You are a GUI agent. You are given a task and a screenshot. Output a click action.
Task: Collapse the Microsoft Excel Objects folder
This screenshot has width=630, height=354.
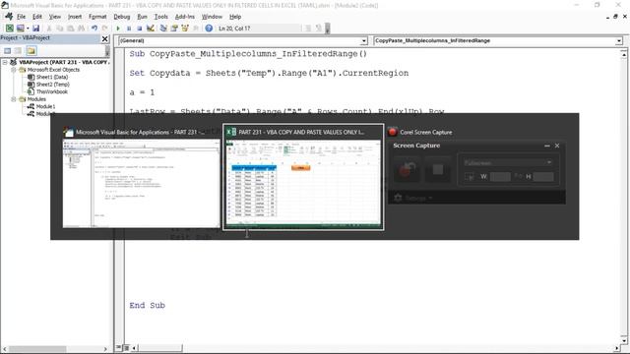pos(13,70)
